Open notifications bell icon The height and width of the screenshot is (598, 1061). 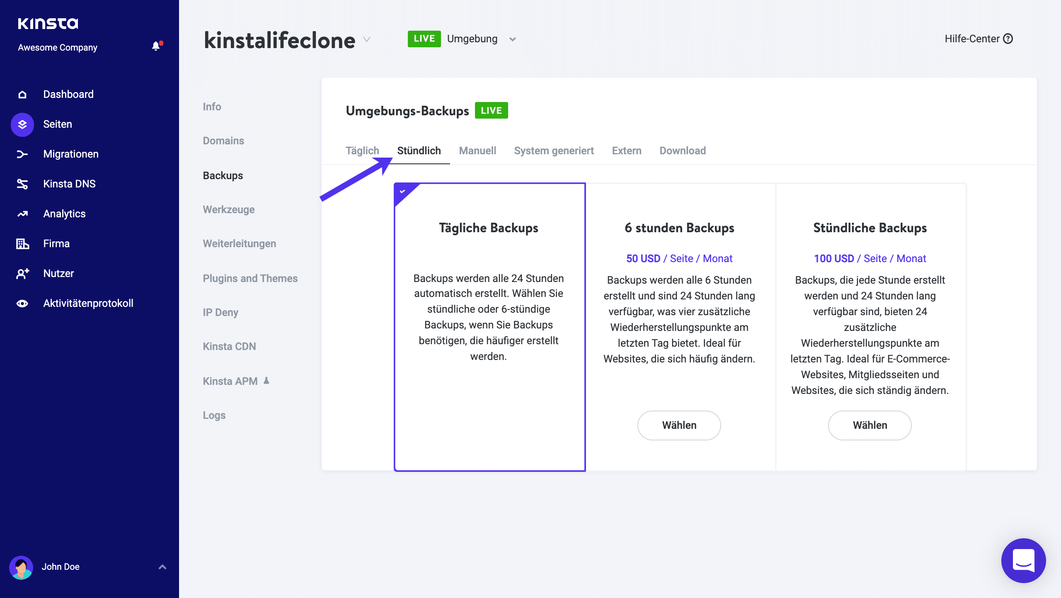pos(156,46)
